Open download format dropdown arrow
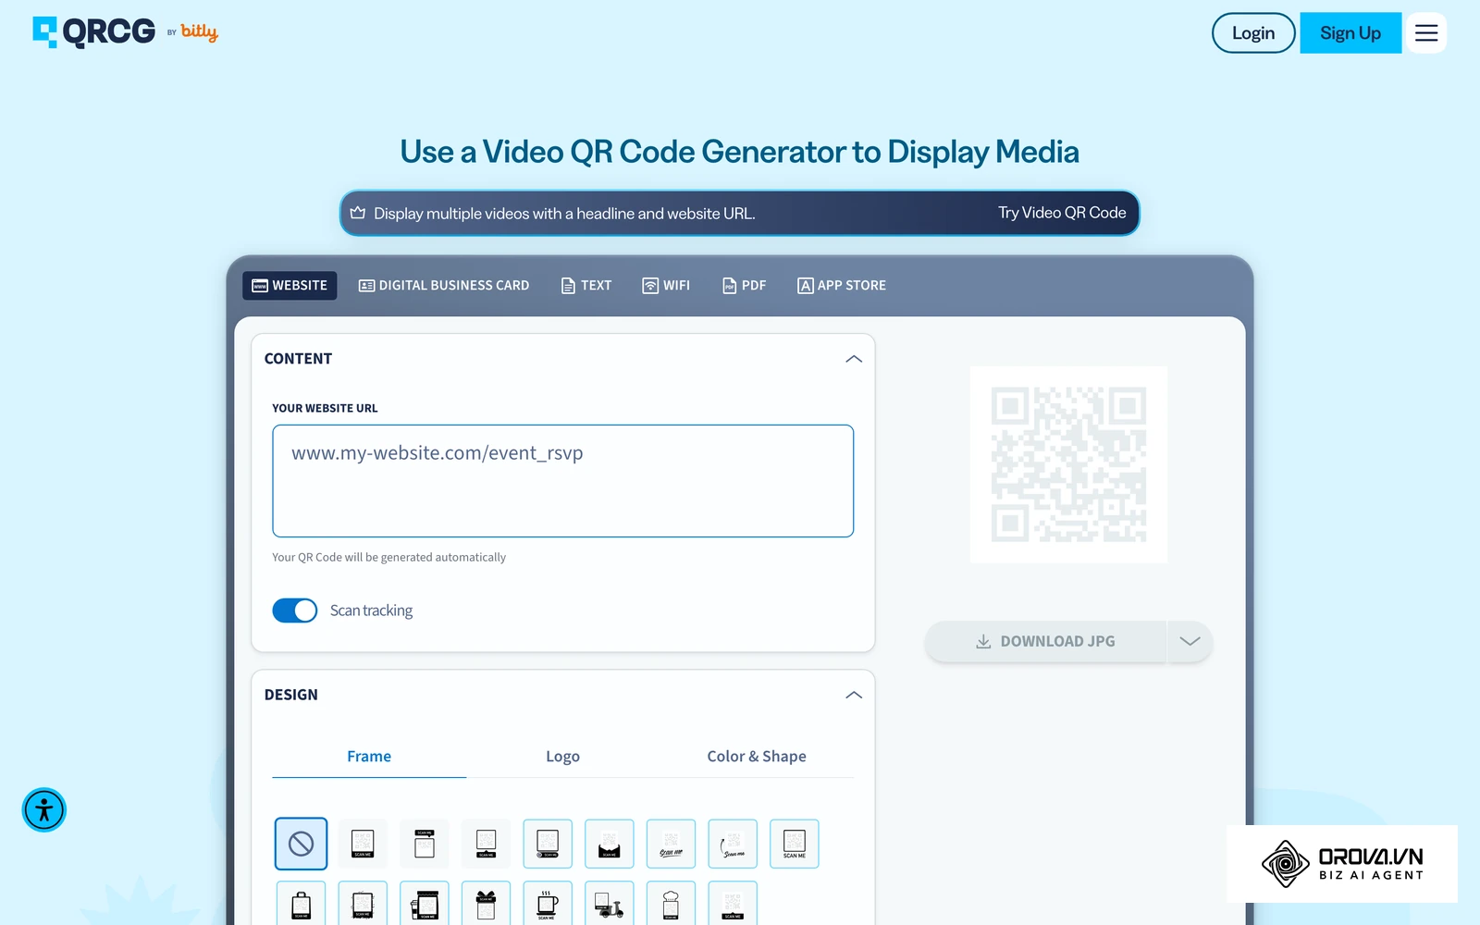 (x=1190, y=641)
